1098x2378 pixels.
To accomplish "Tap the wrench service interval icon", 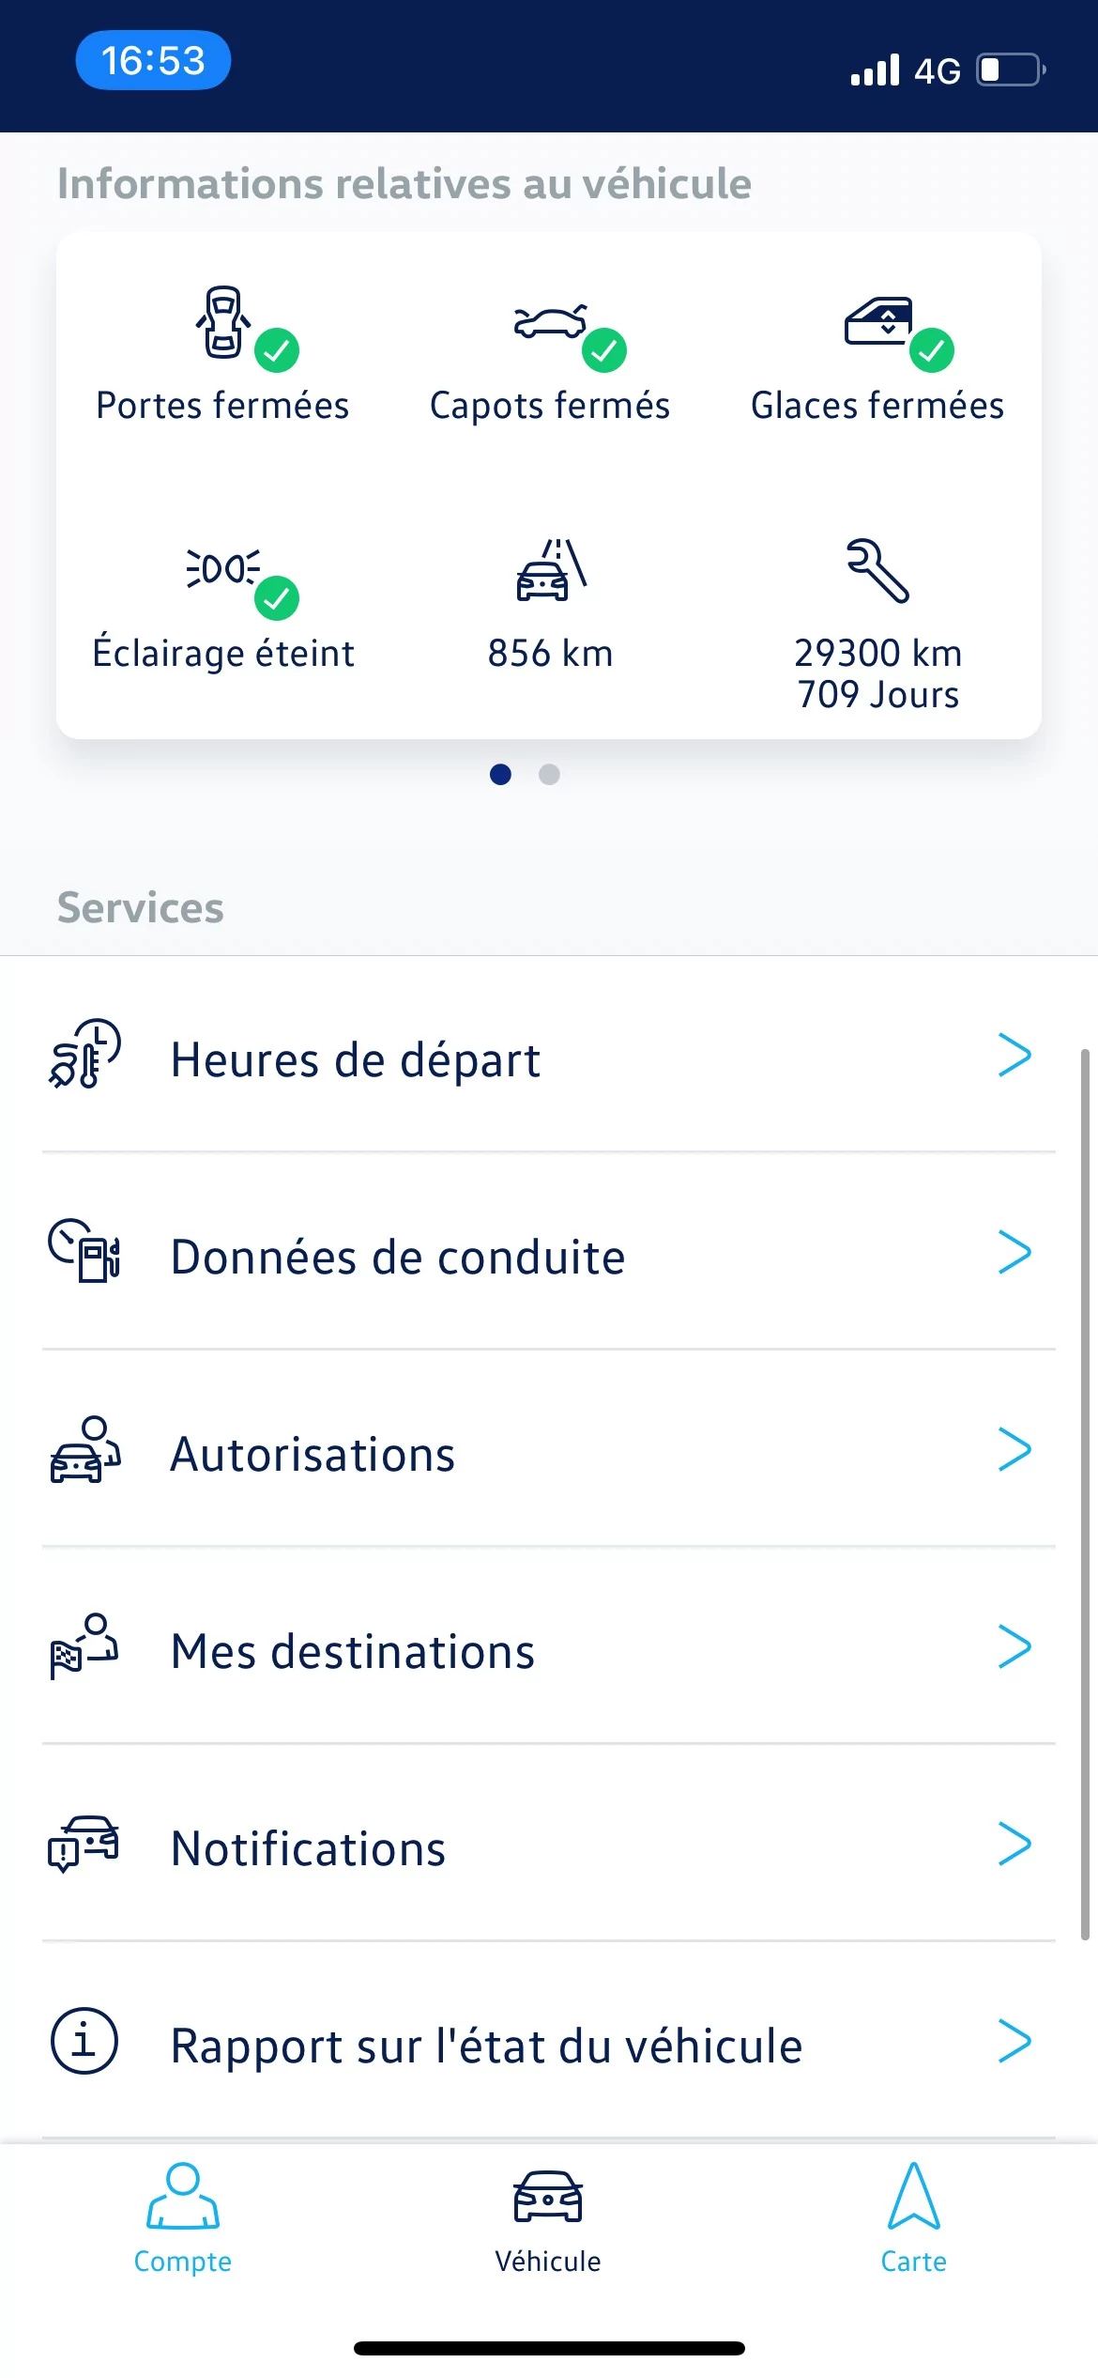I will pyautogui.click(x=878, y=570).
